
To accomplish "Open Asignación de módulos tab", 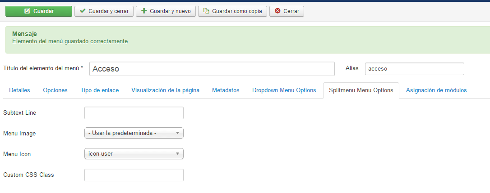I will pos(436,90).
